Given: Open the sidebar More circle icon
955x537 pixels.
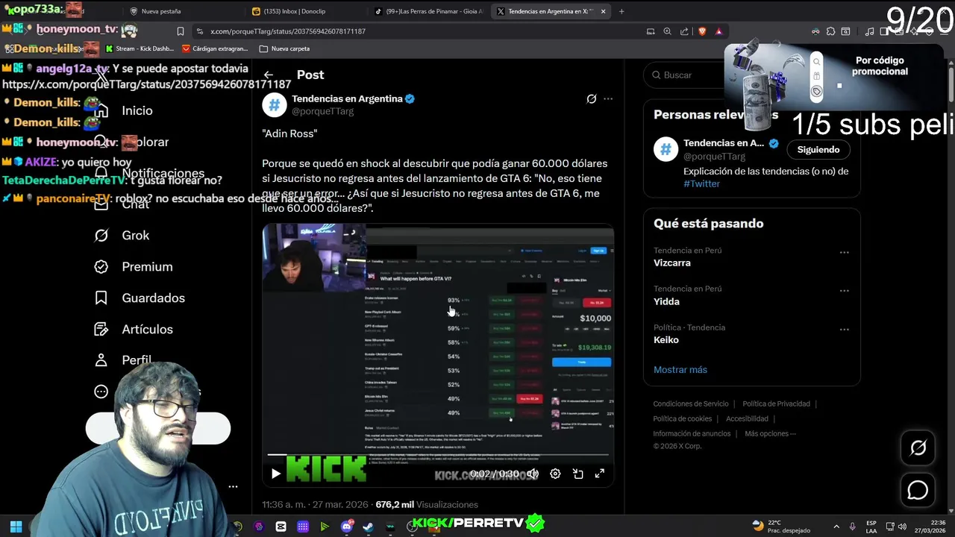Looking at the screenshot, I should coord(101,392).
